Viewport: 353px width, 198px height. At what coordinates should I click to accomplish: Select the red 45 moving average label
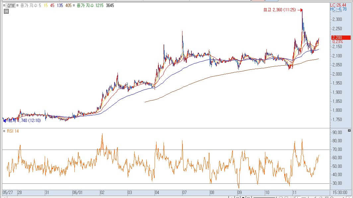click(x=52, y=5)
